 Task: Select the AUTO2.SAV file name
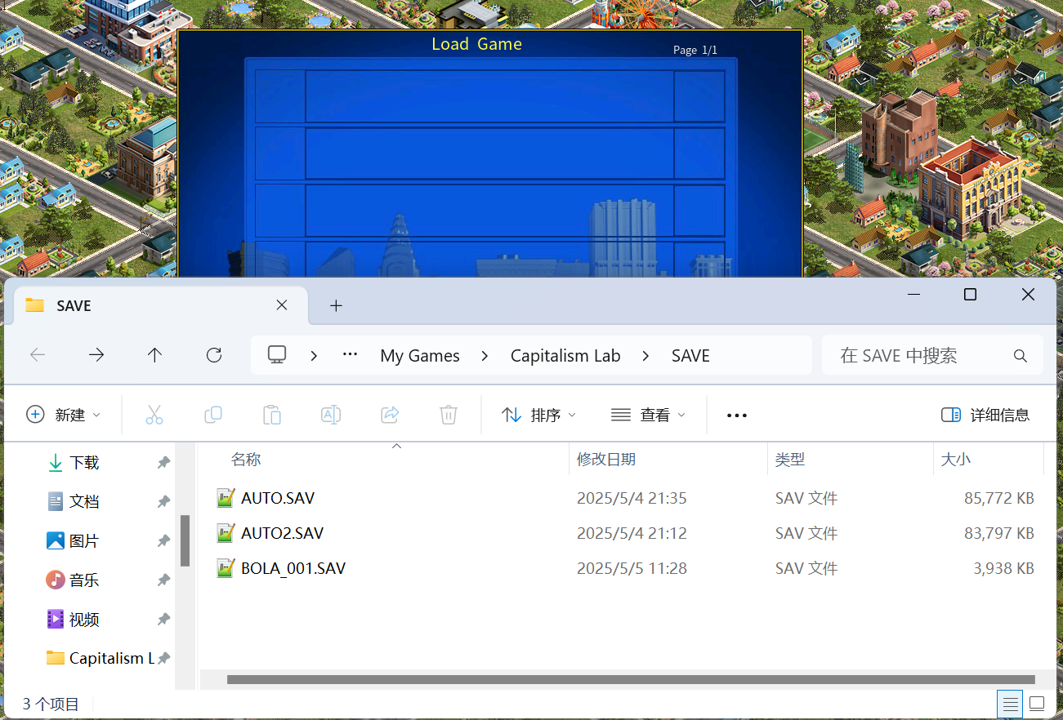283,533
